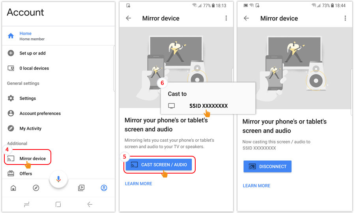The width and height of the screenshot is (355, 213).
Task: Click the middle screen mirroring illustration
Action: (x=176, y=68)
